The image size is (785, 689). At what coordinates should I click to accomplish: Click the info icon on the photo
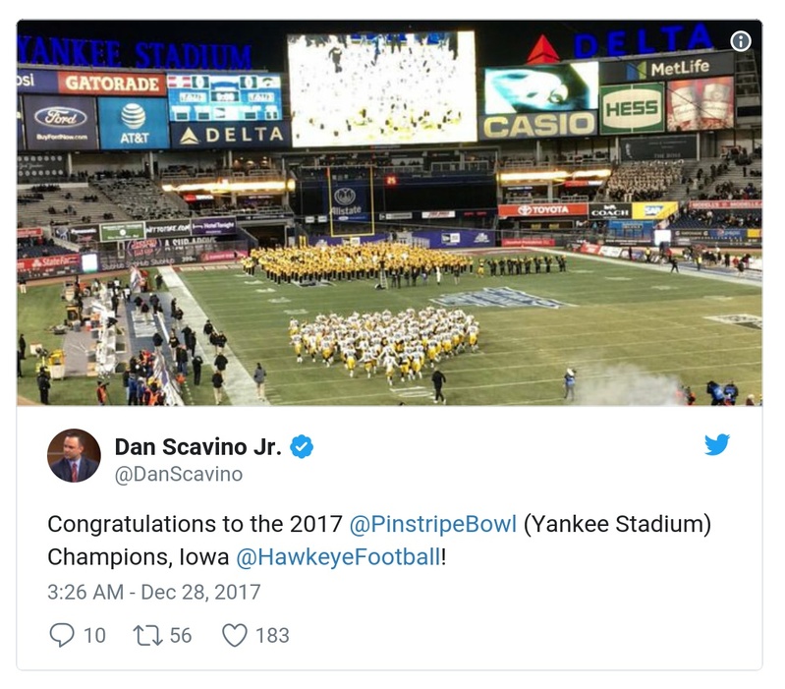coord(741,40)
